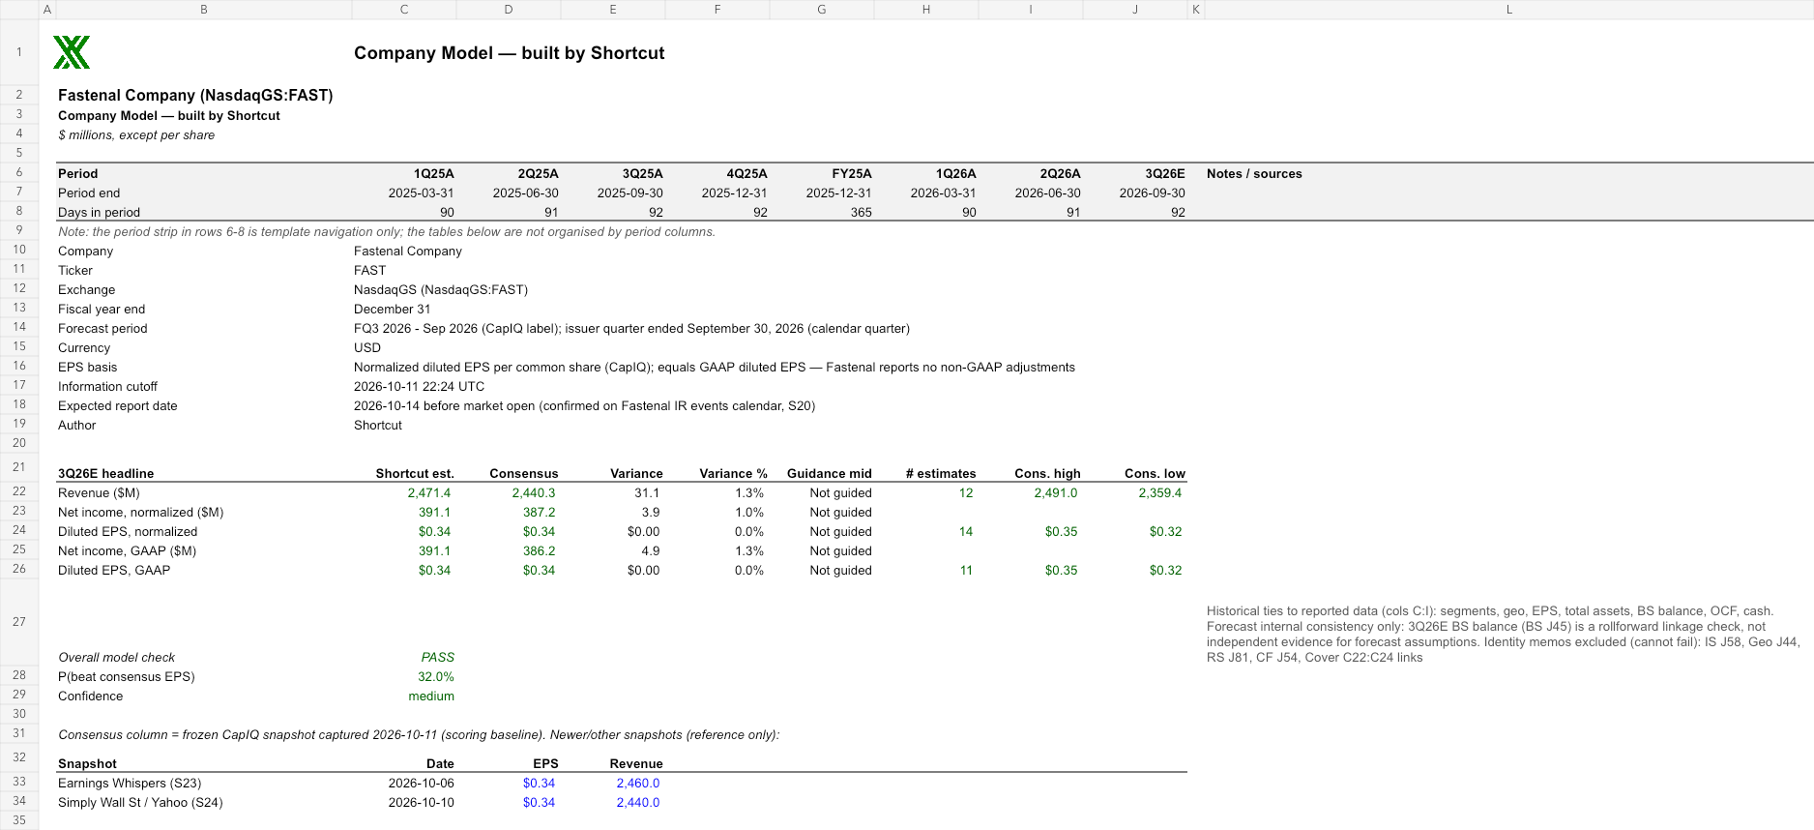Viewport: 1814px width, 830px height.
Task: Select the '$ millions, except per share' cell
Action: (x=136, y=135)
